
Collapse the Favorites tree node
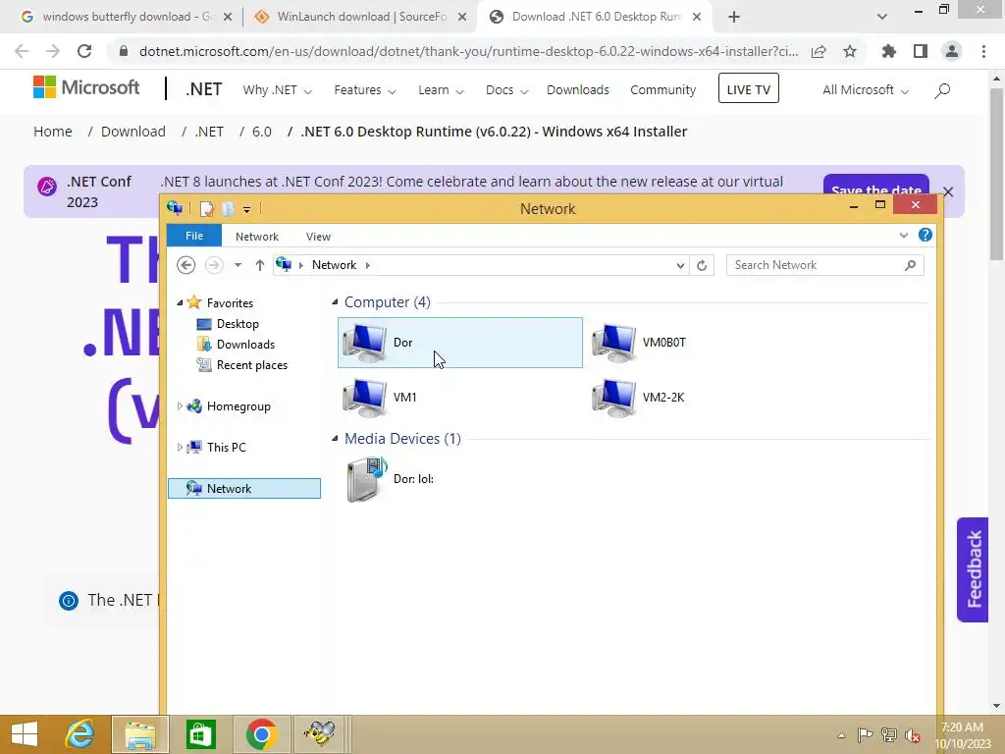pyautogui.click(x=181, y=302)
